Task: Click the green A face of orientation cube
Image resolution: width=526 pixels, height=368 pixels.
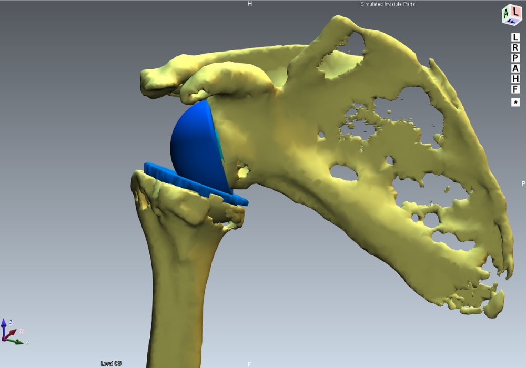Action: click(x=507, y=13)
